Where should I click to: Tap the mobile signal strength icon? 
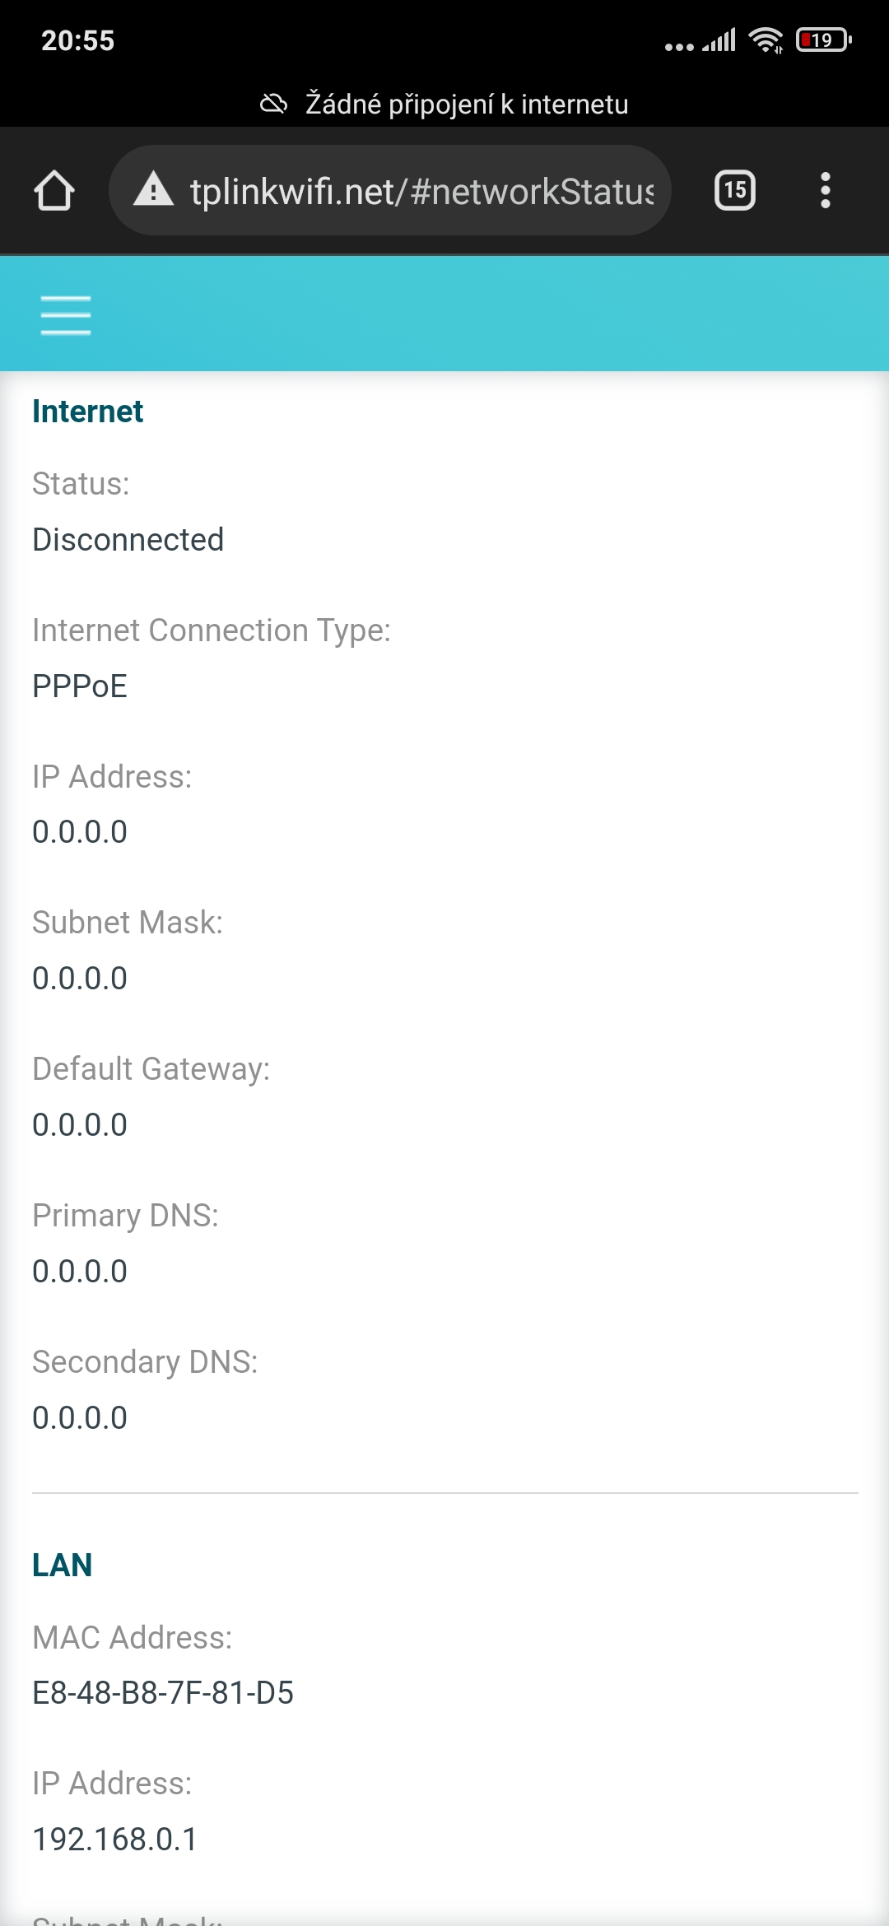(719, 40)
